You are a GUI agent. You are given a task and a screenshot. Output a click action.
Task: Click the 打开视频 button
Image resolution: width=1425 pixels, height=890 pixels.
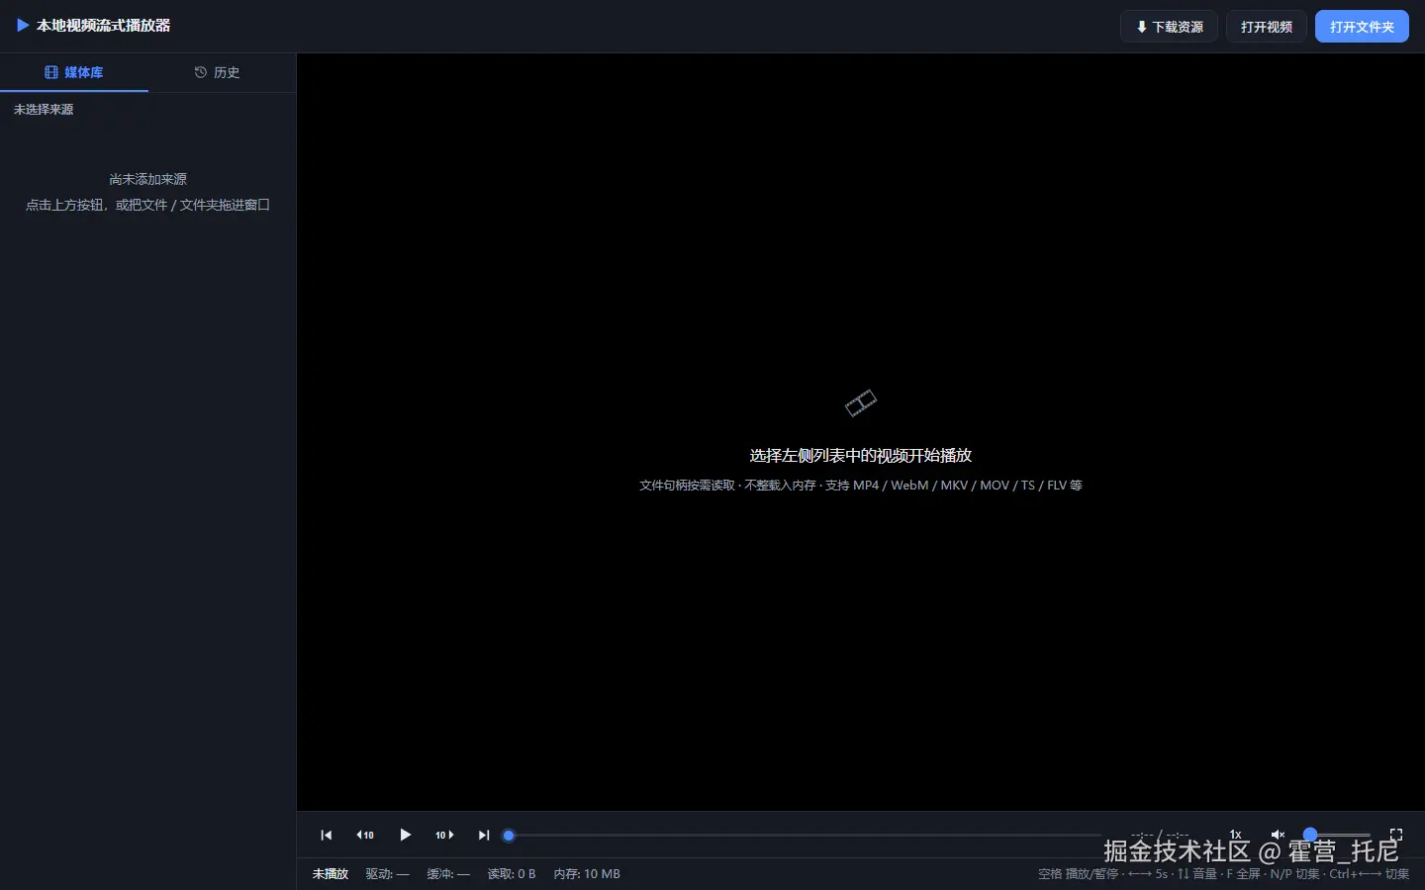click(x=1267, y=27)
